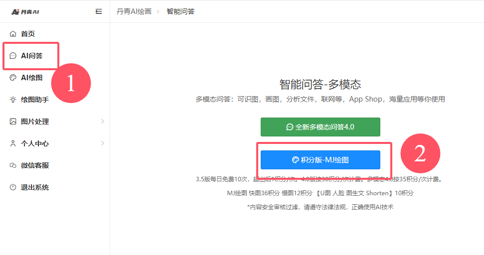
Task: Open AI绘图 via its palette icon
Action: tap(13, 78)
